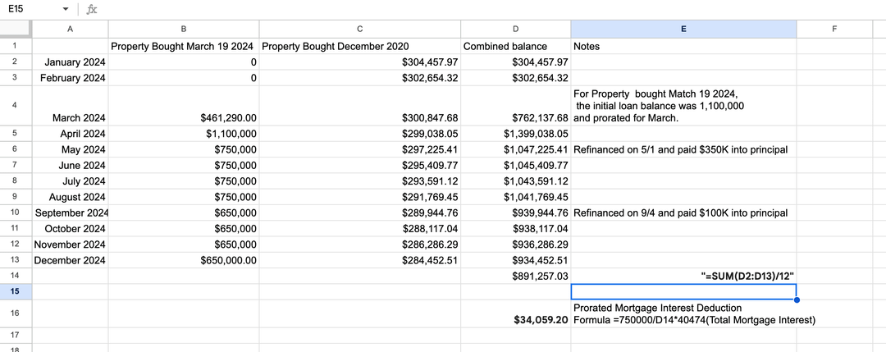This screenshot has width=886, height=352.
Task: Select the September 2024 refinance note cell
Action: click(683, 213)
